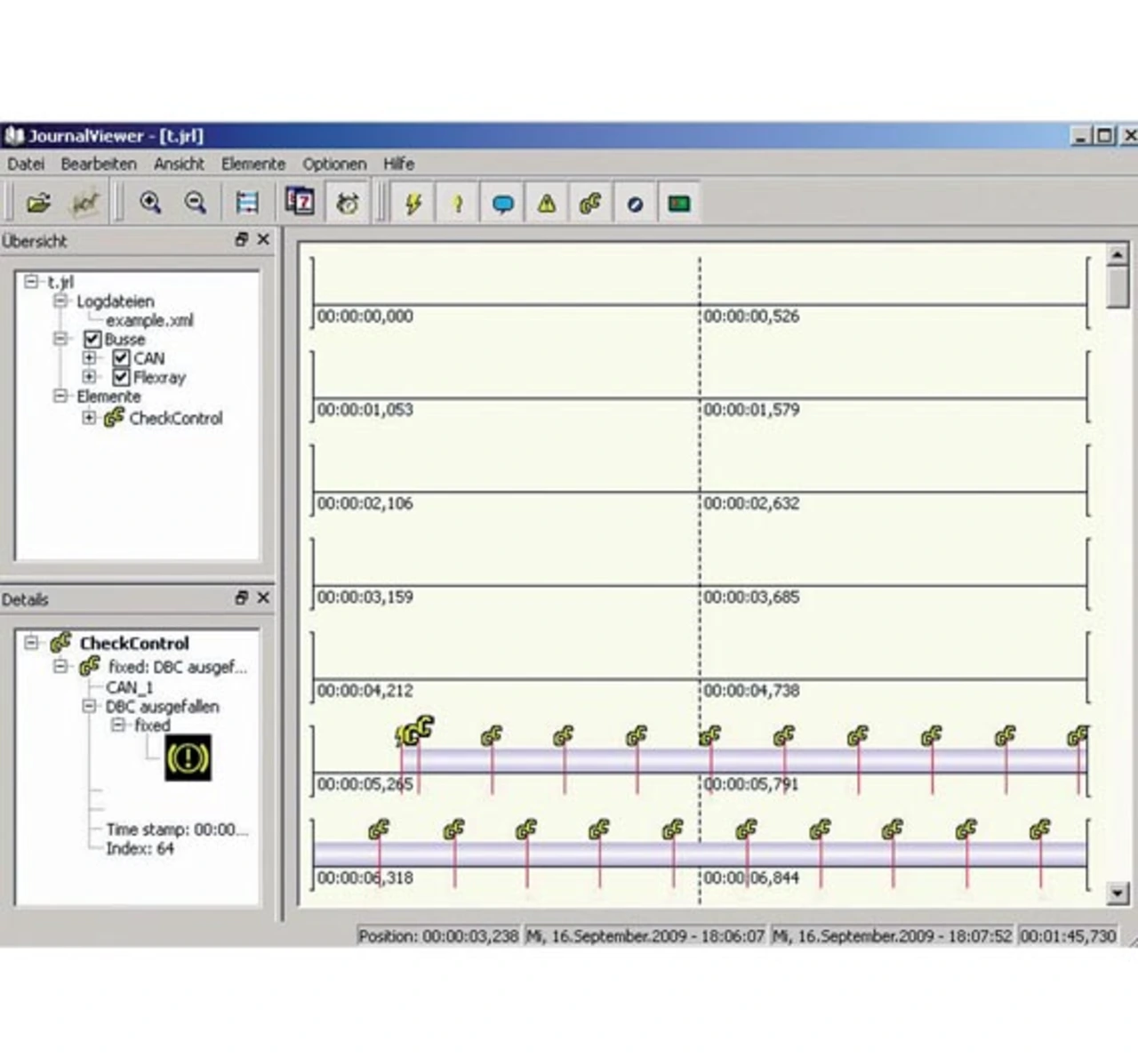Toggle the blue speech bubble filter
The width and height of the screenshot is (1138, 1058).
click(502, 204)
